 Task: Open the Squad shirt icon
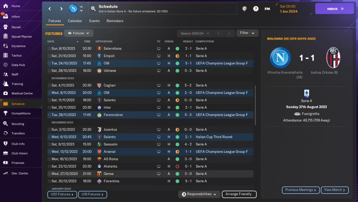coord(5,27)
